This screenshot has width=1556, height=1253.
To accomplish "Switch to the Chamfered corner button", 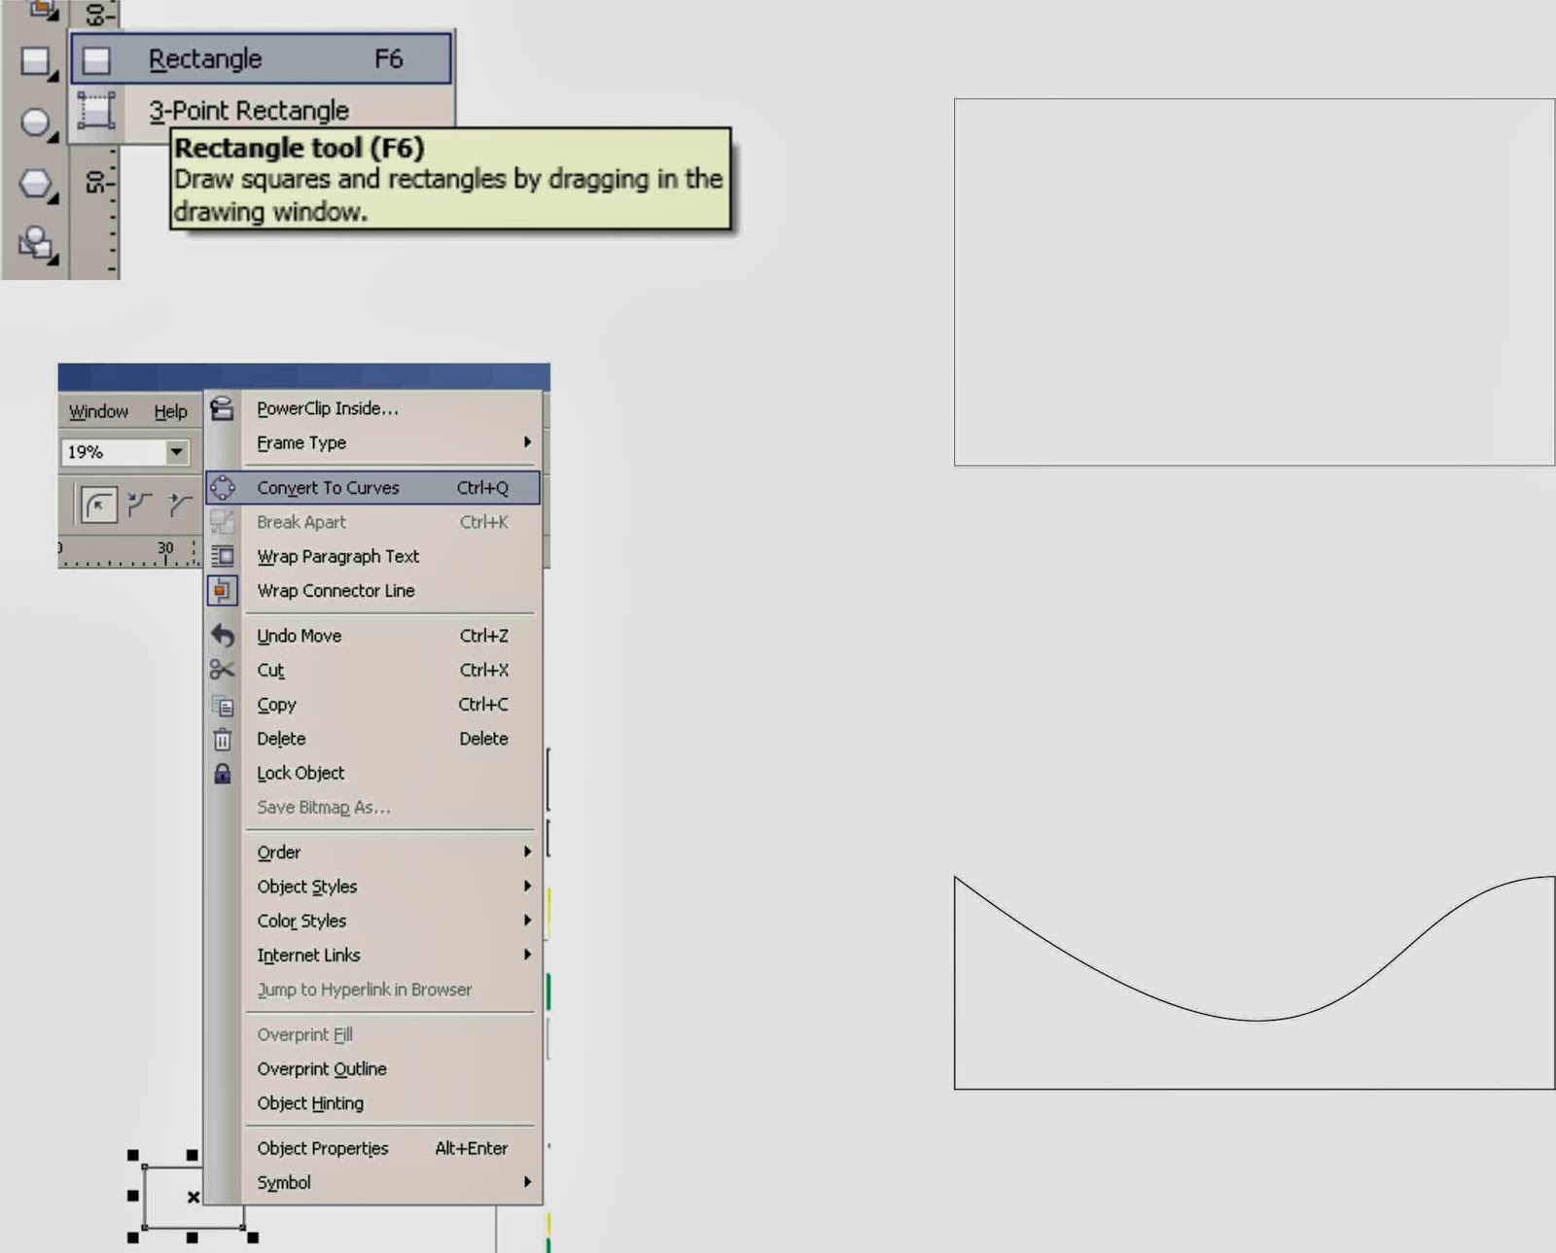I will tap(180, 504).
